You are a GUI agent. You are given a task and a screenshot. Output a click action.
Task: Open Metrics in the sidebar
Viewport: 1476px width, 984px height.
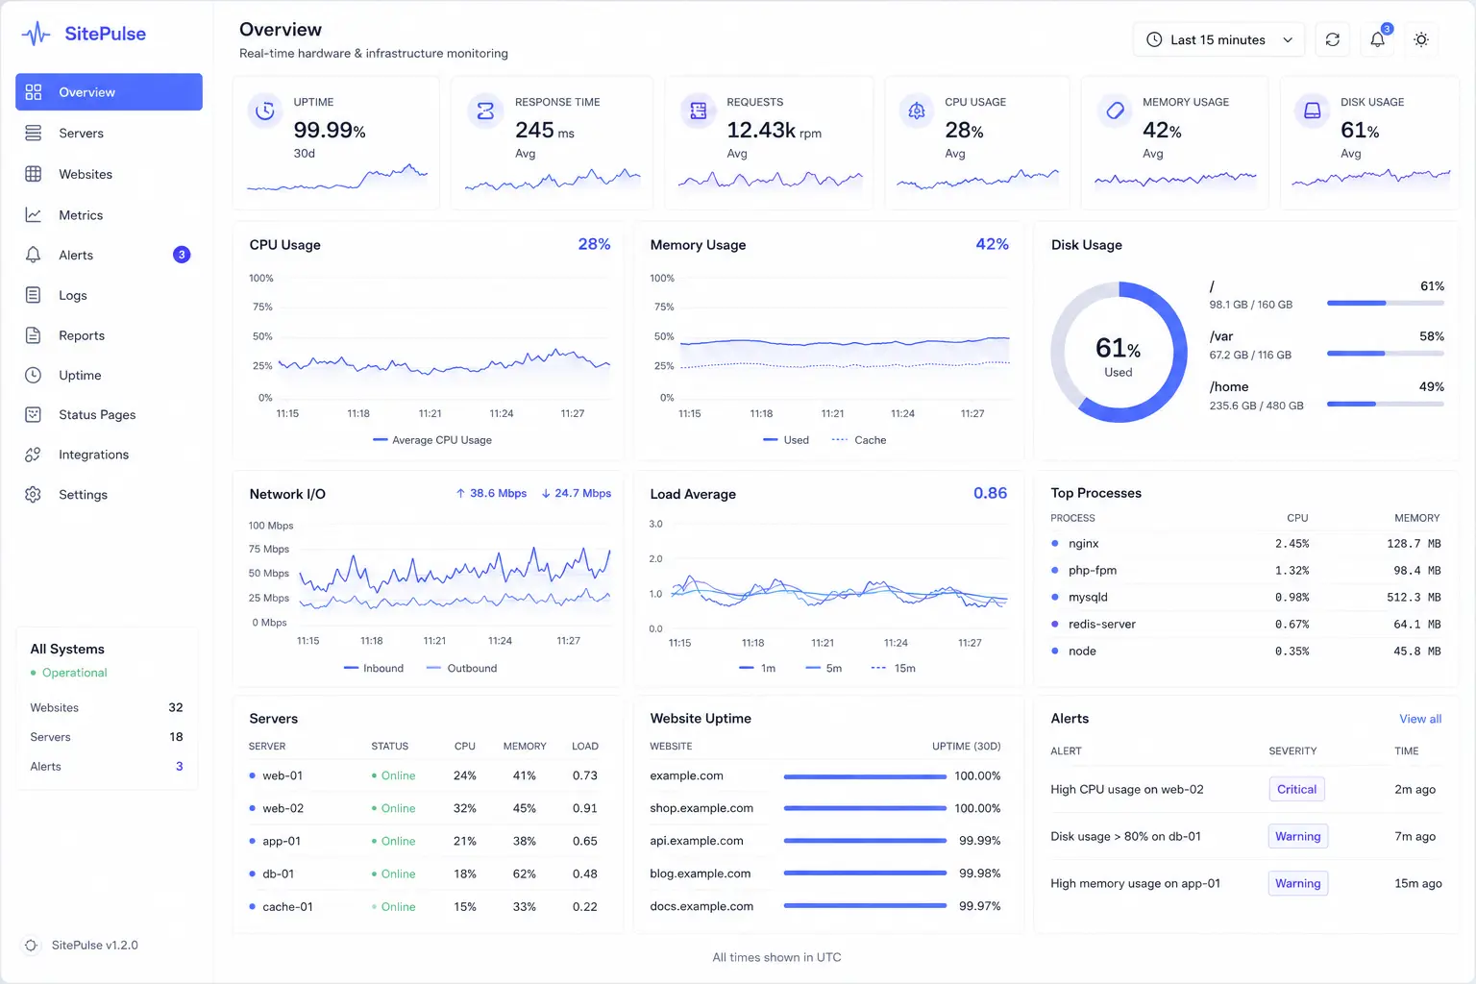[109, 215]
